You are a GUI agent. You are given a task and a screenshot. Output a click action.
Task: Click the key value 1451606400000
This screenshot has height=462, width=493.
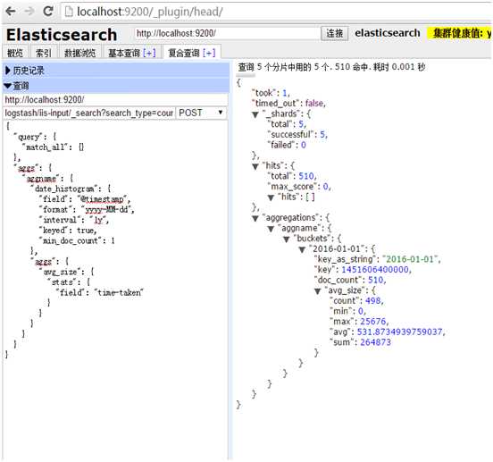point(375,270)
